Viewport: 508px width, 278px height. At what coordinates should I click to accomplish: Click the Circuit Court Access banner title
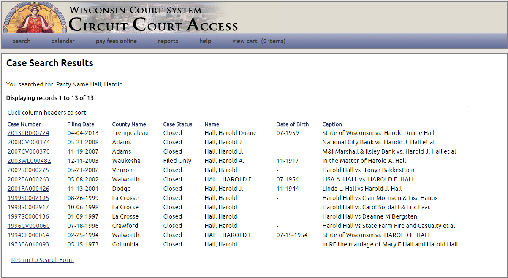153,24
